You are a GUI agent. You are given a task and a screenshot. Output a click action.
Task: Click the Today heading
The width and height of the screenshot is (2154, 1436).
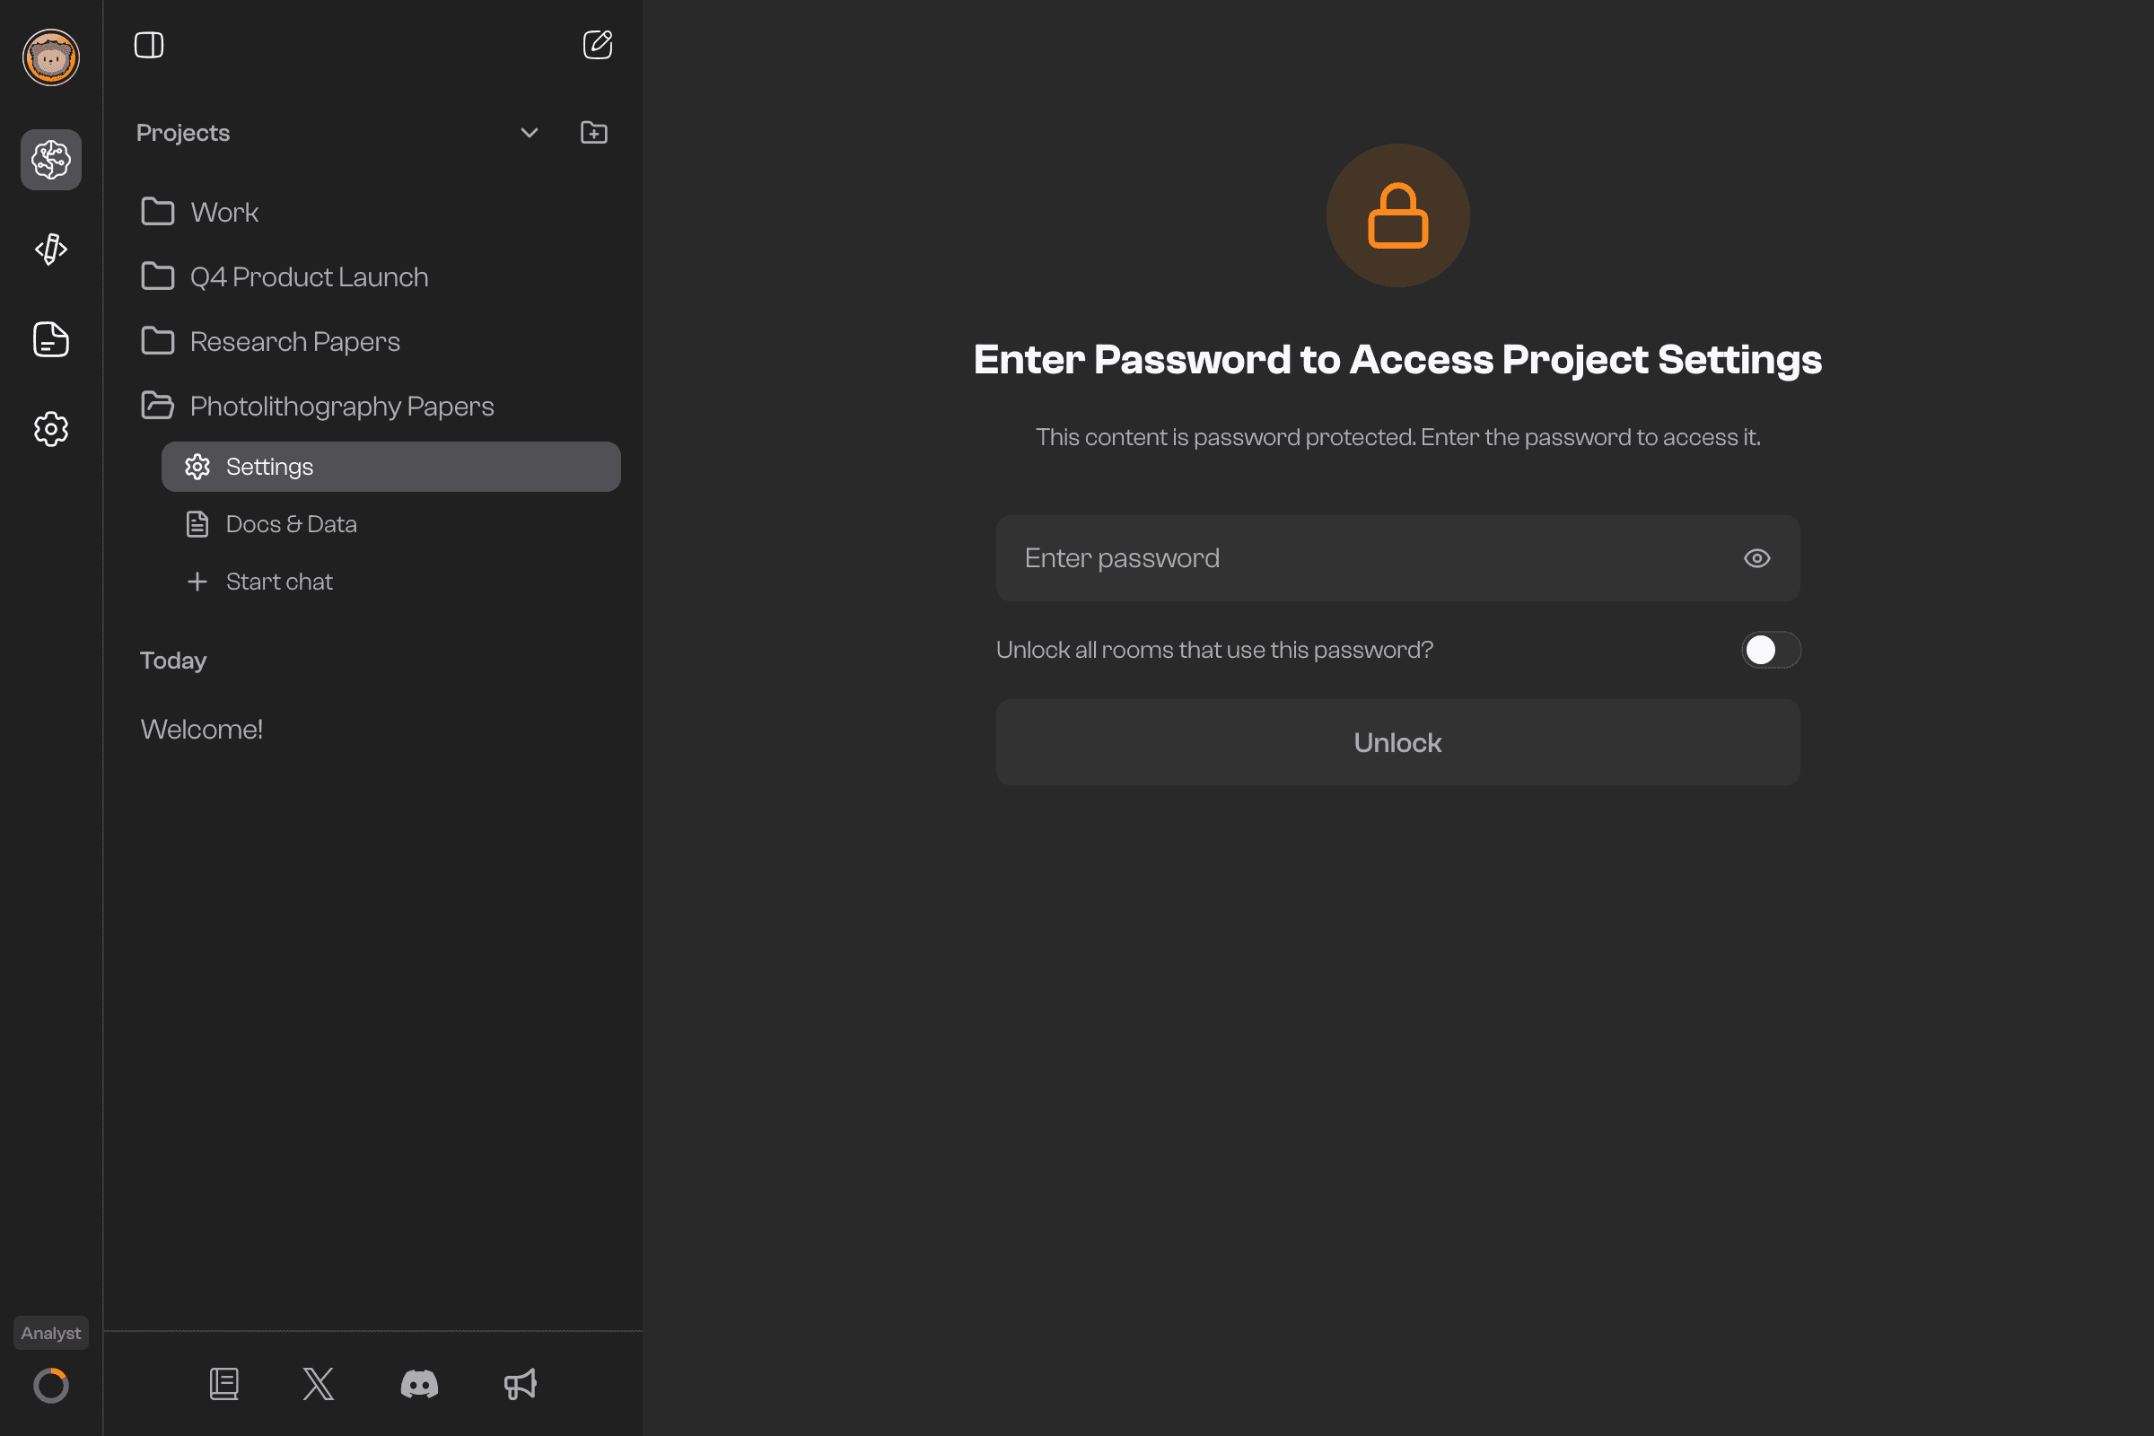point(173,661)
